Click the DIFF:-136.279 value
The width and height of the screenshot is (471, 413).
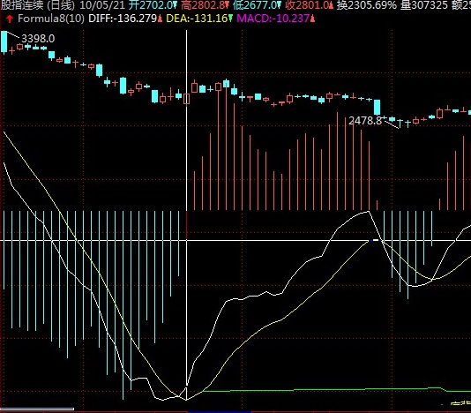click(123, 19)
